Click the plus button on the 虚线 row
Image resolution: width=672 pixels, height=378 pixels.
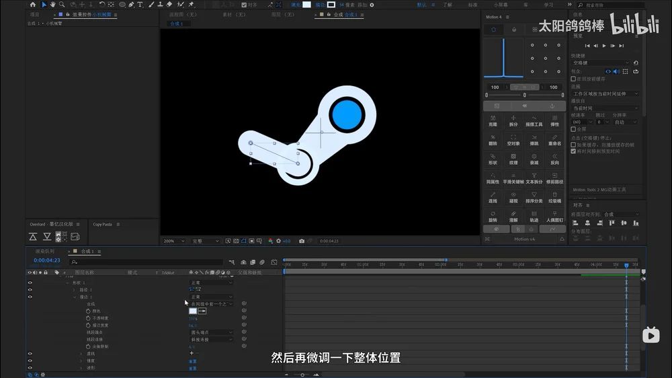(x=192, y=353)
